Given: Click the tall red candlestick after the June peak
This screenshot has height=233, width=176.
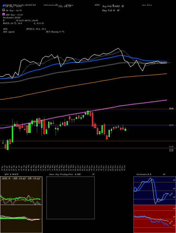Looking at the screenshot, I should 93,119.
